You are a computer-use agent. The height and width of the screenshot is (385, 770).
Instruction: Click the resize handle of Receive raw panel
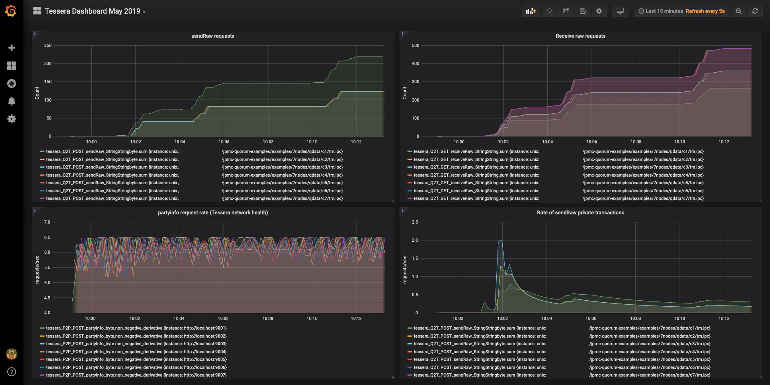(760, 200)
